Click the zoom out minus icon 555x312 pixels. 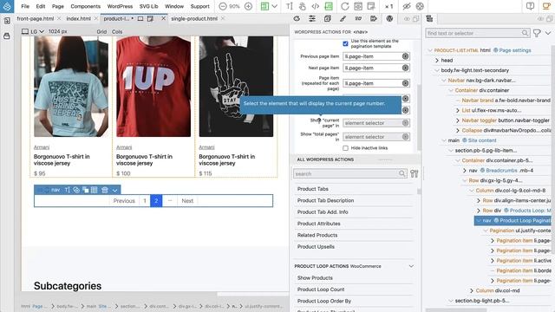pos(223,6)
